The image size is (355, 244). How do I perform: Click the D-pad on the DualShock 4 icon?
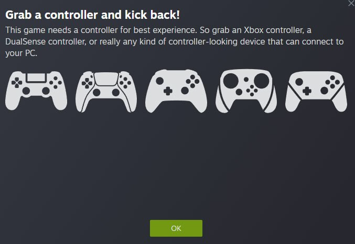(x=17, y=82)
